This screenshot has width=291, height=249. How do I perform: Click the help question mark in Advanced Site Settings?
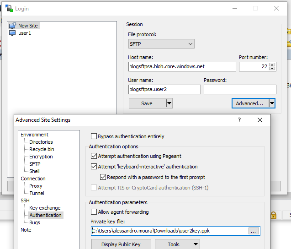pyautogui.click(x=239, y=120)
